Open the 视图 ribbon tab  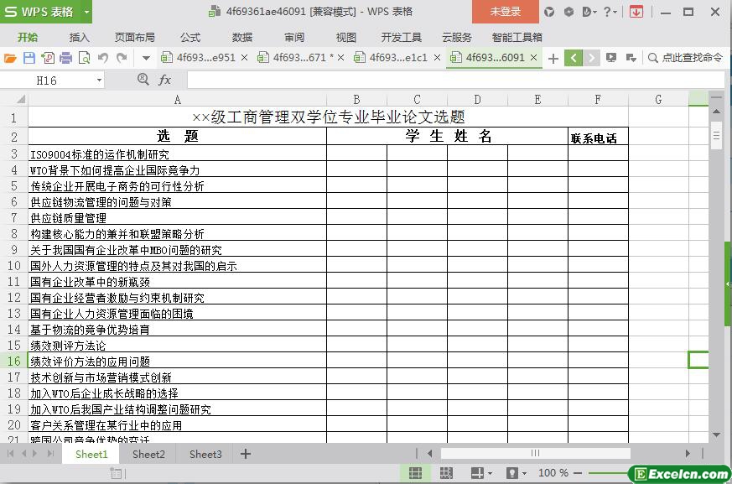346,38
